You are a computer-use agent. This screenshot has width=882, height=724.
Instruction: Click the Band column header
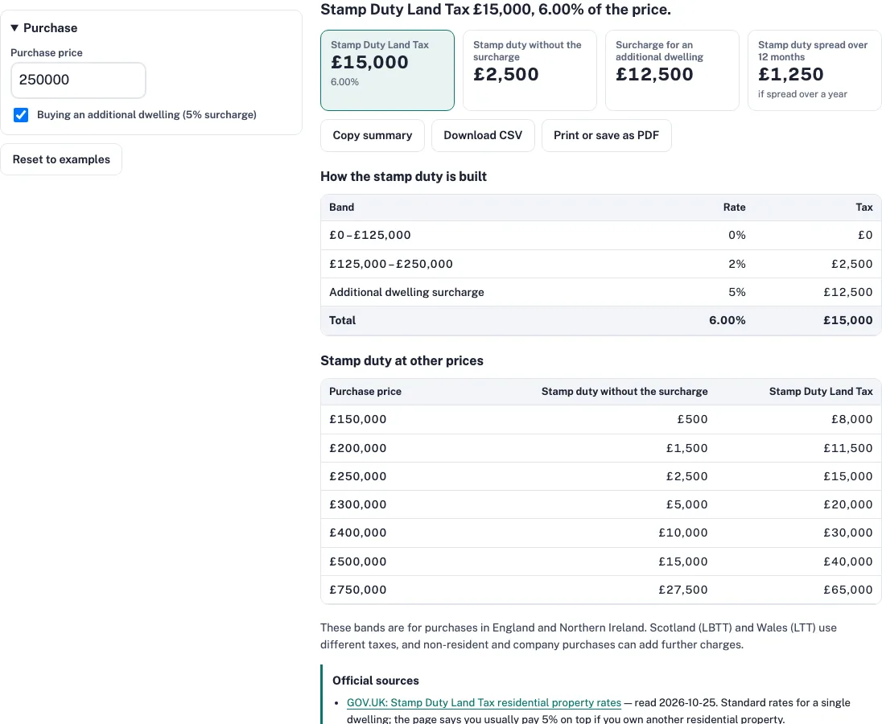click(x=341, y=208)
